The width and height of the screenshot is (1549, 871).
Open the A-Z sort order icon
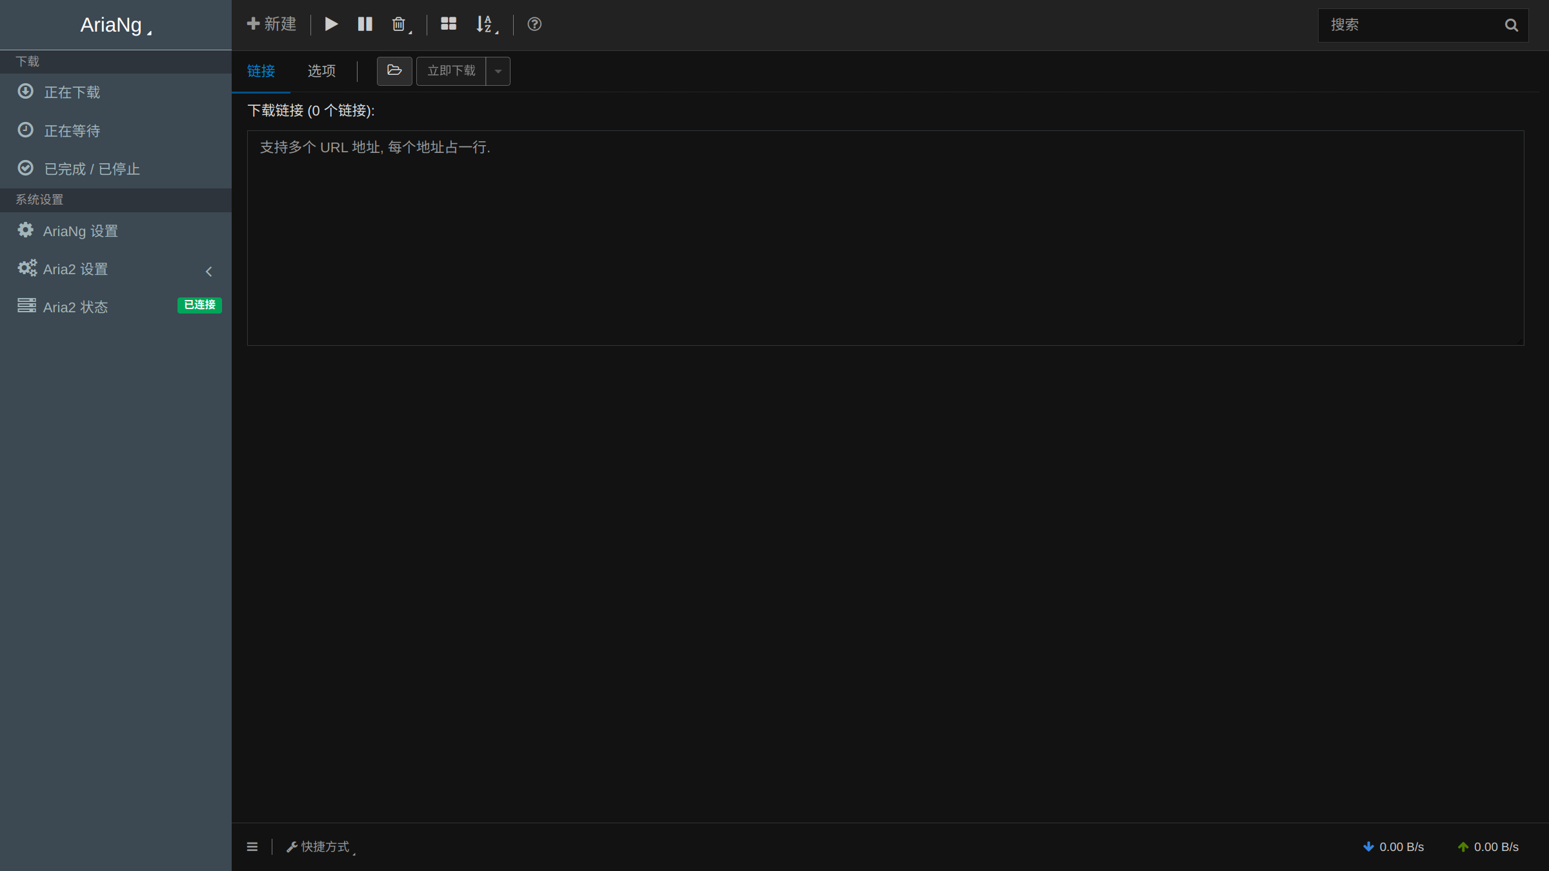pos(485,25)
